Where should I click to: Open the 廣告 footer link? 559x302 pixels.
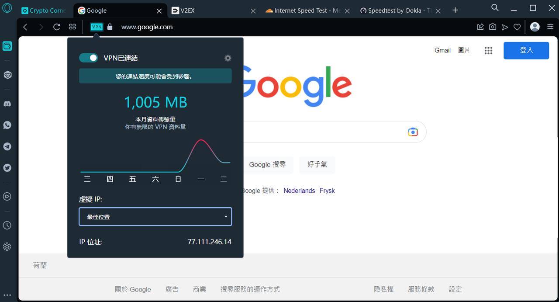point(172,289)
